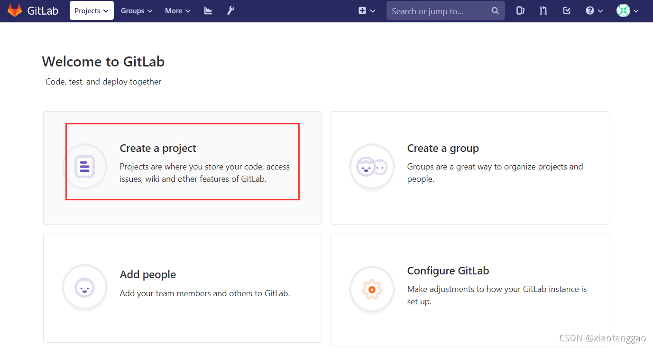653x348 pixels.
Task: Click the user avatar icon
Action: click(623, 10)
